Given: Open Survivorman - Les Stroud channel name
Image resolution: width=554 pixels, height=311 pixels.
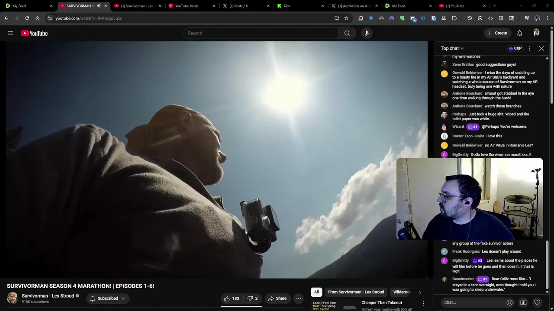Looking at the screenshot, I should 48,296.
